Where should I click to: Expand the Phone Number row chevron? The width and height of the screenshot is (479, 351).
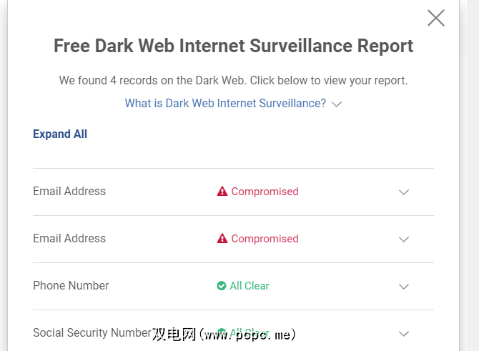404,287
